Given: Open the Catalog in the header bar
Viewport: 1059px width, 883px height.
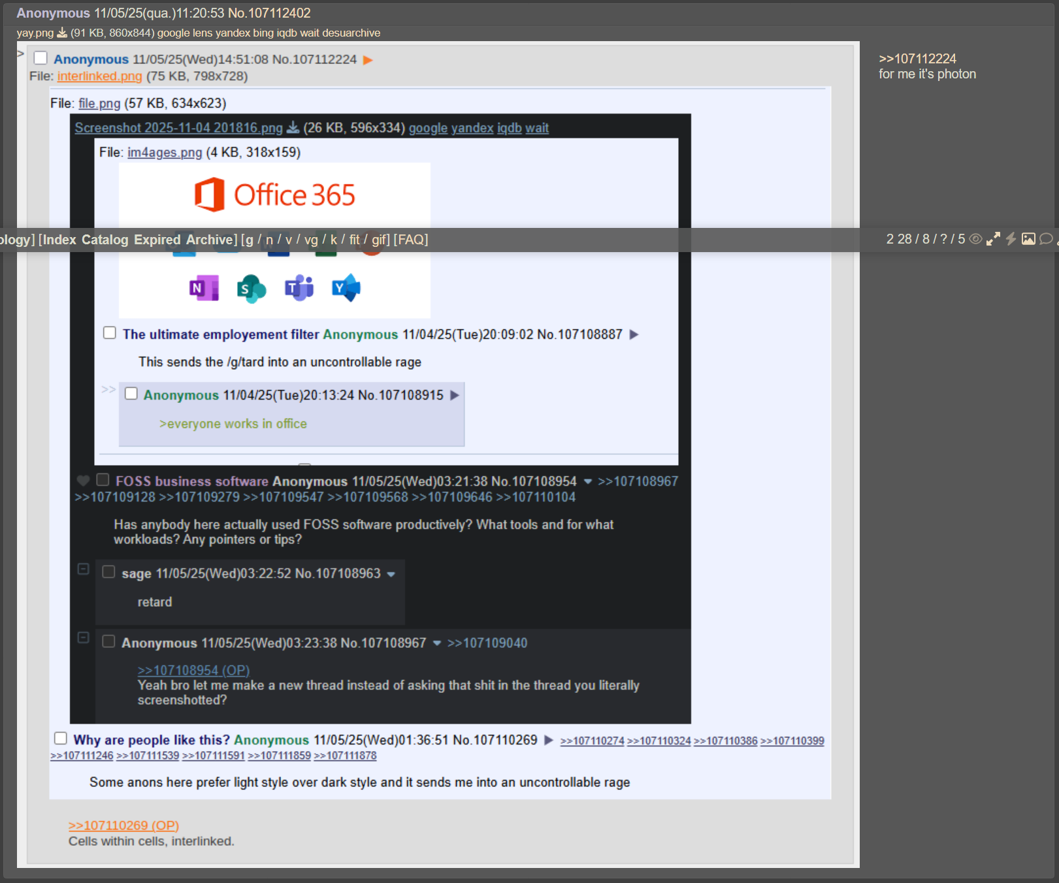Looking at the screenshot, I should 105,240.
